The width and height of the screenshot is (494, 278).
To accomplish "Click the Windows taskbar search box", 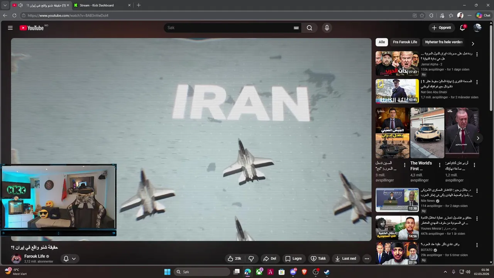I will click(x=203, y=272).
